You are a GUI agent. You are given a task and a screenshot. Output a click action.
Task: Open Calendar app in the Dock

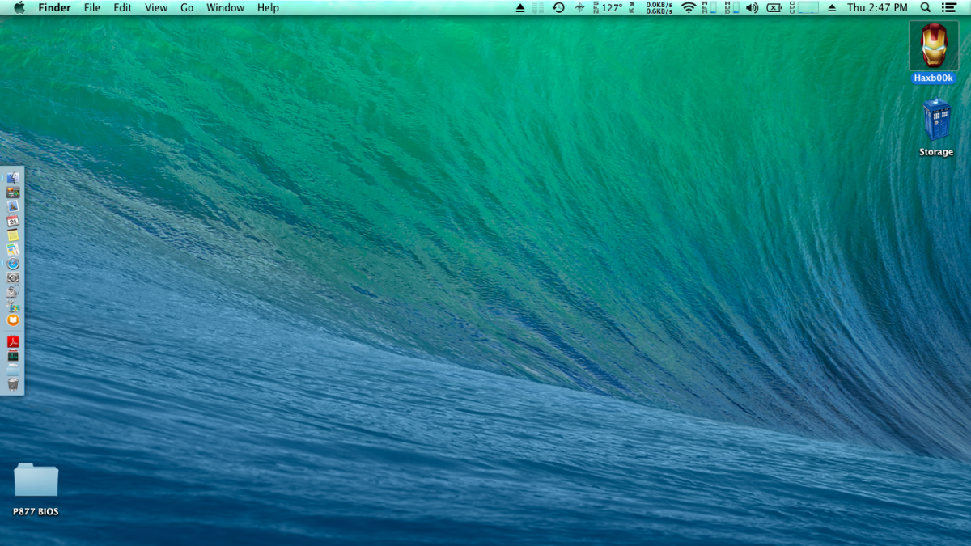click(x=13, y=221)
